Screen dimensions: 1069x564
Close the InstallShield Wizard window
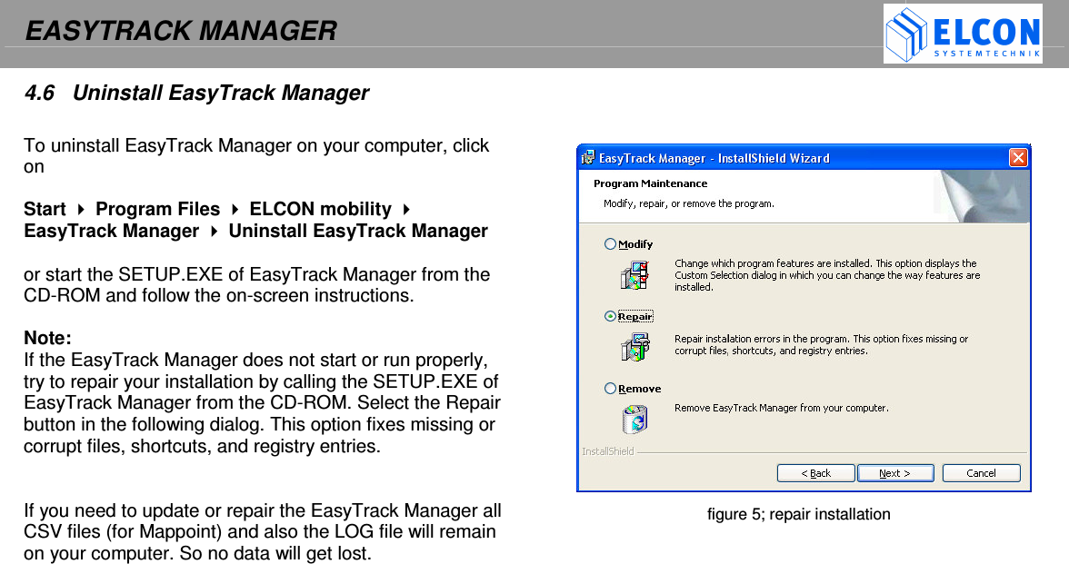coord(1017,157)
